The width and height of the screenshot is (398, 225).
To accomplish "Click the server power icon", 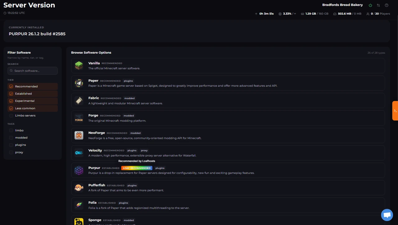I will click(x=370, y=5).
